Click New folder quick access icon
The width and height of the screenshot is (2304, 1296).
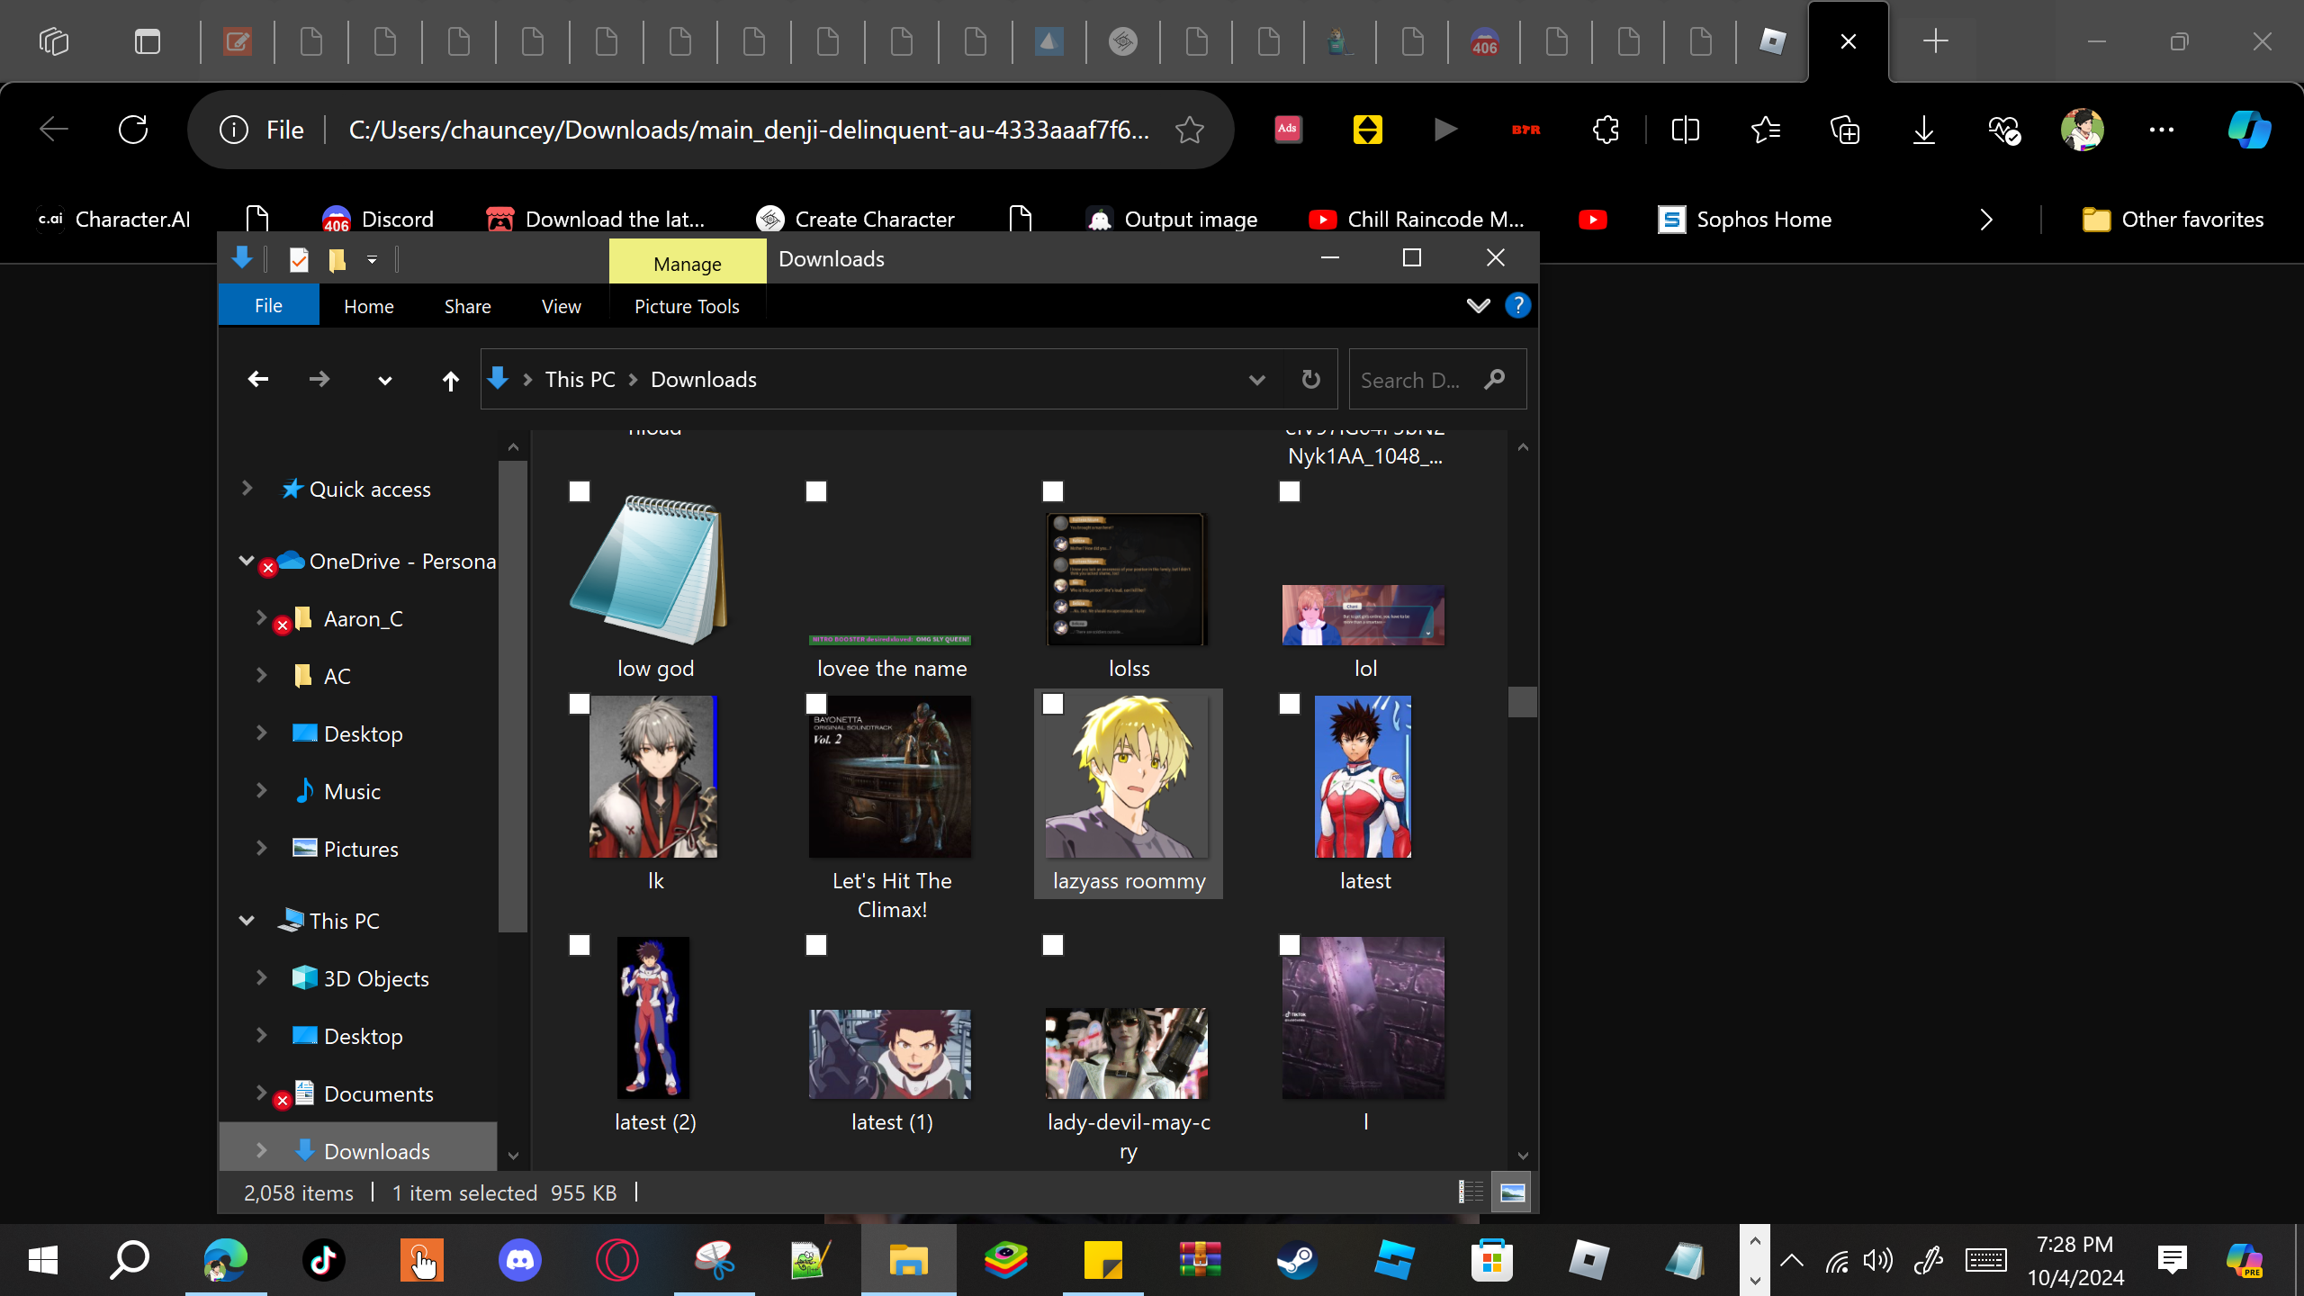coord(337,259)
